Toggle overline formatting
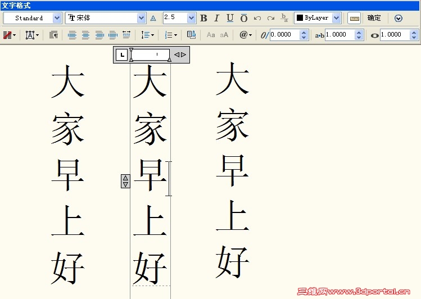Viewport: 421px width, 299px height. tap(243, 18)
